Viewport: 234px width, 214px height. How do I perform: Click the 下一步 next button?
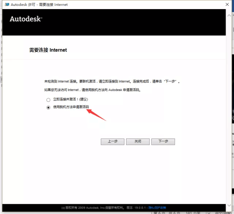tap(163, 142)
